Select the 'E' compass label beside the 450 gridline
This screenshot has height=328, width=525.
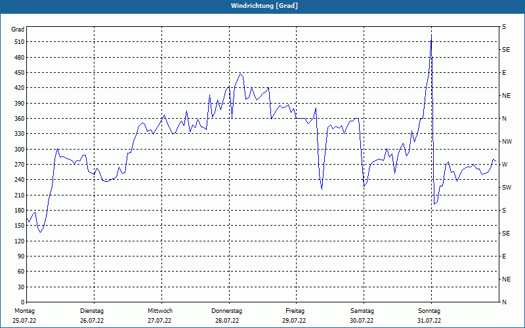click(504, 73)
